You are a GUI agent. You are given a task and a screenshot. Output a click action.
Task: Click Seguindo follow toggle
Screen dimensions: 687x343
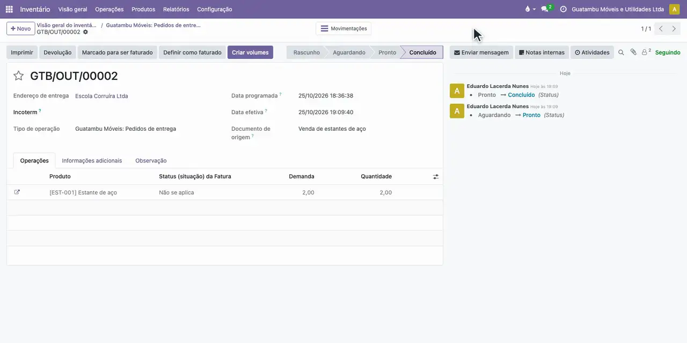point(668,53)
